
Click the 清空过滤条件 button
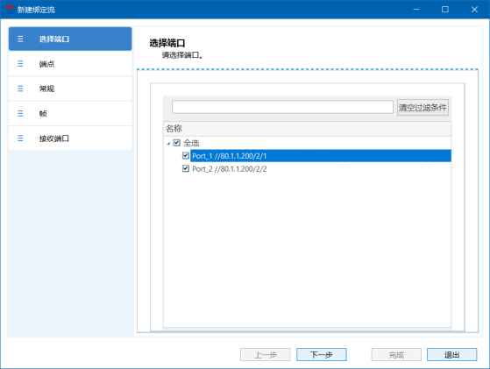click(423, 108)
